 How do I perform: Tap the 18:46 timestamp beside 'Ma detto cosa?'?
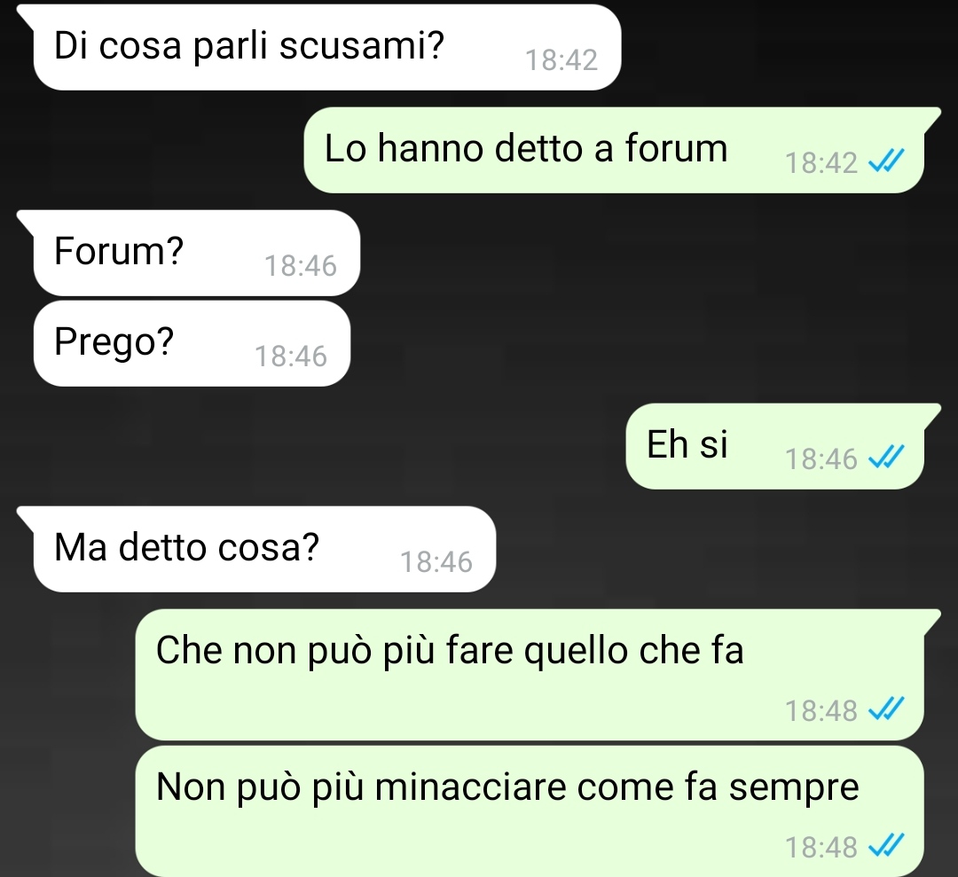pos(436,562)
